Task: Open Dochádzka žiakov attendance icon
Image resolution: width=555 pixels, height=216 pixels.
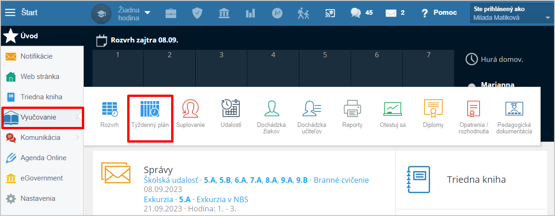Action: [271, 109]
